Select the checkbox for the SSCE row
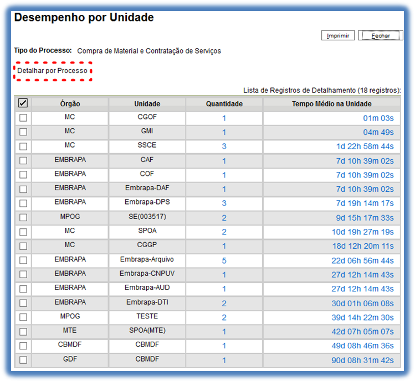The height and width of the screenshot is (382, 415). (x=23, y=146)
